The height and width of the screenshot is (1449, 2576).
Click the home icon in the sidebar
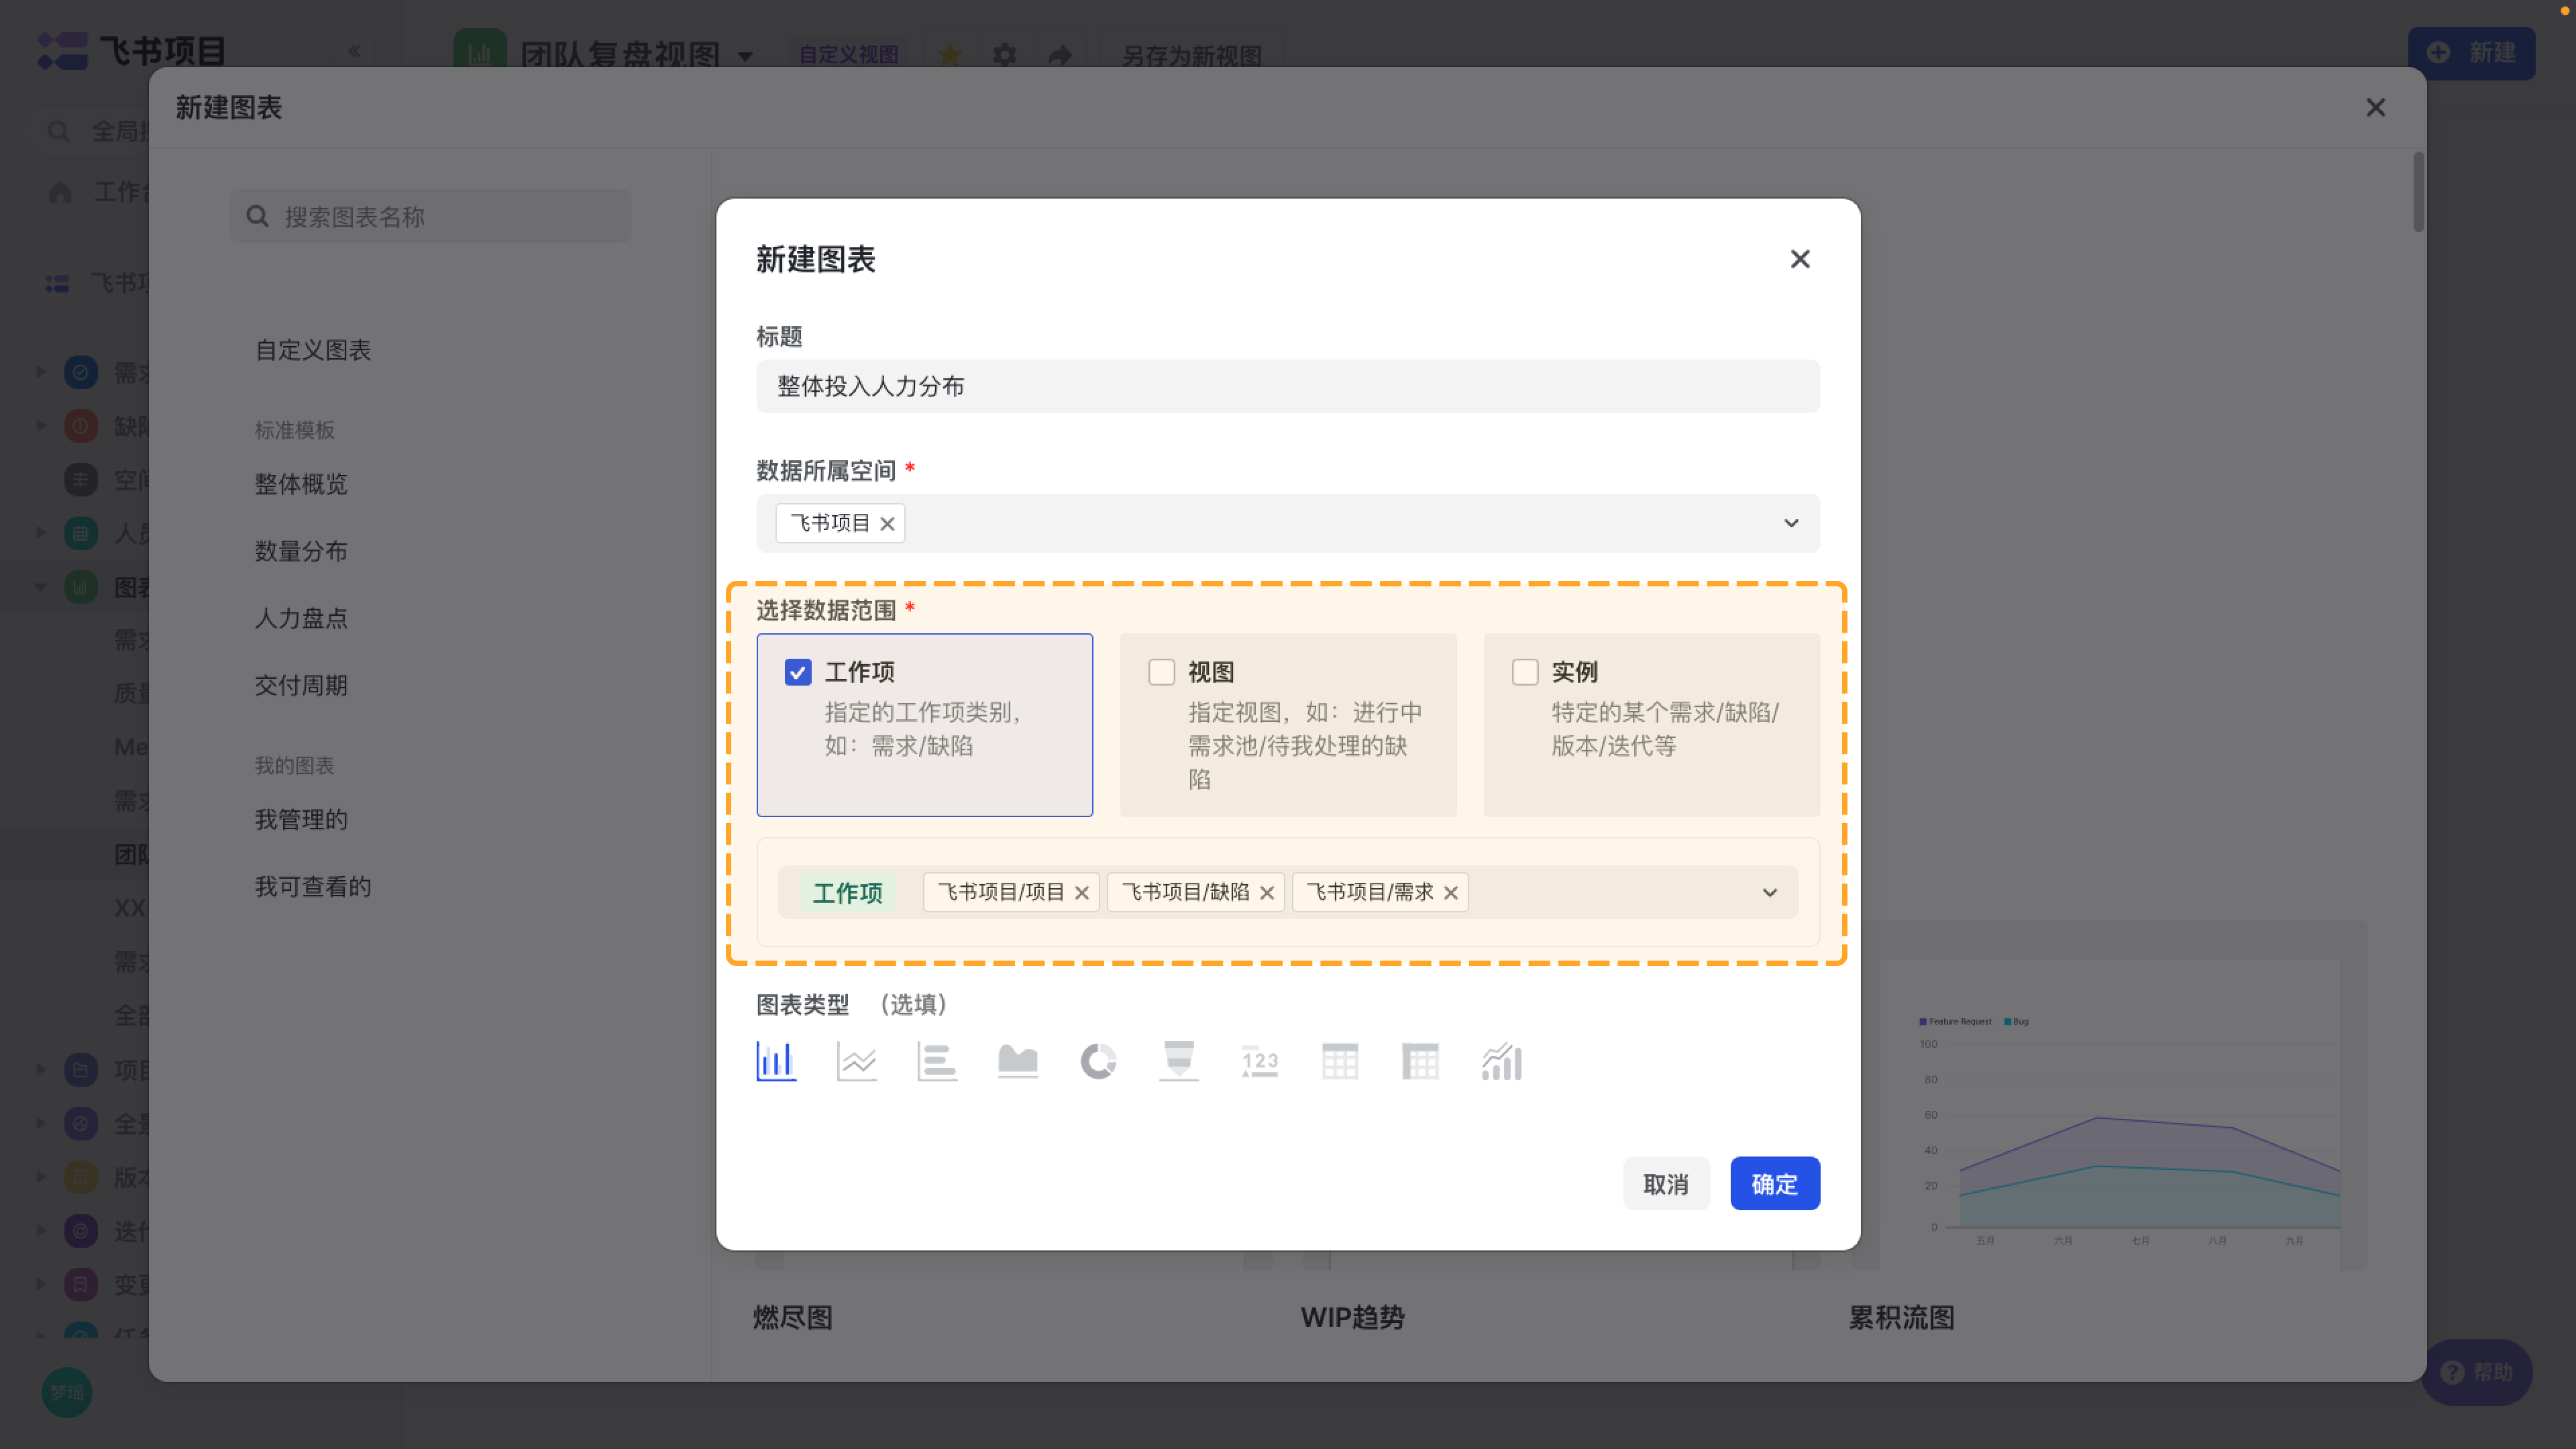coord(60,192)
